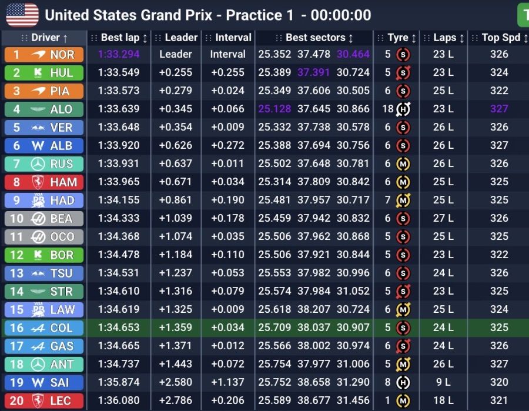This screenshot has width=529, height=411.
Task: Sort by the Tyre column header
Action: pyautogui.click(x=397, y=38)
